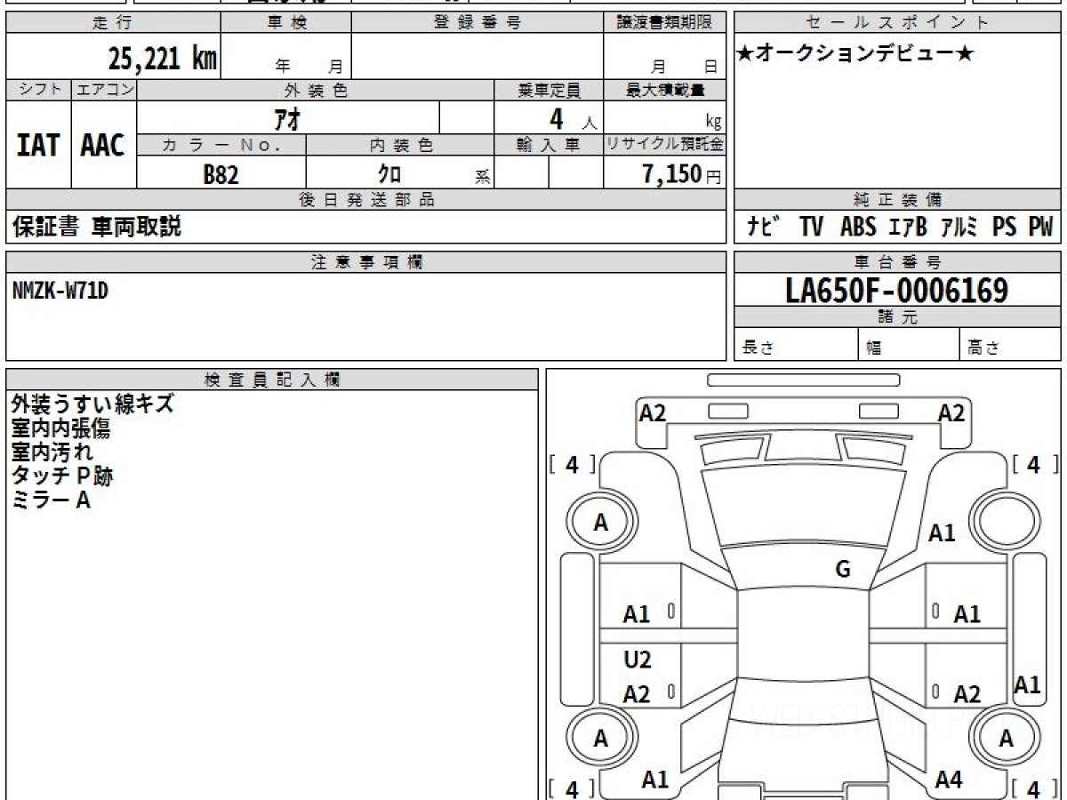Click the 長さ dimension cell

click(x=796, y=345)
